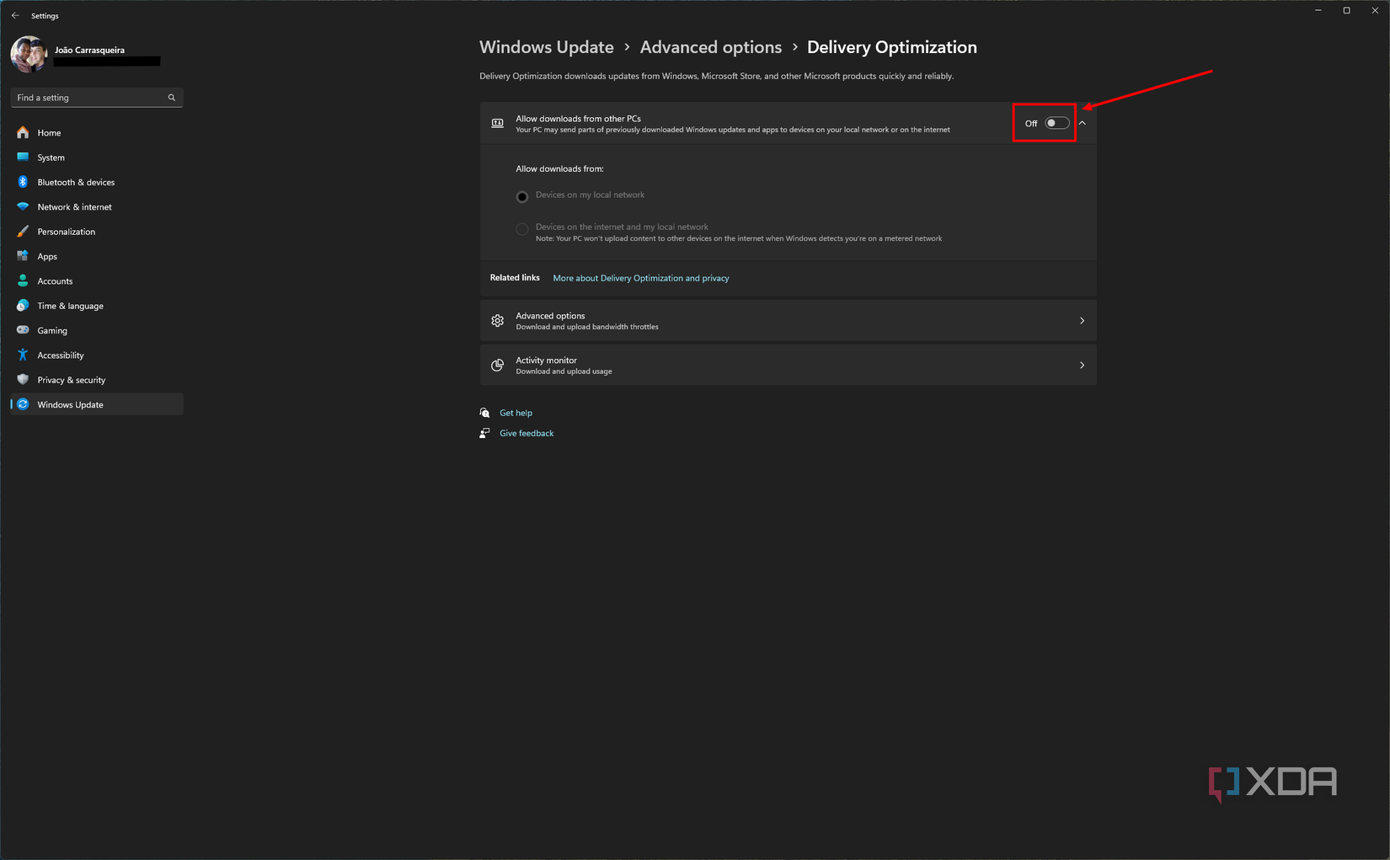
Task: Select Gaming in the sidebar
Action: pyautogui.click(x=97, y=330)
